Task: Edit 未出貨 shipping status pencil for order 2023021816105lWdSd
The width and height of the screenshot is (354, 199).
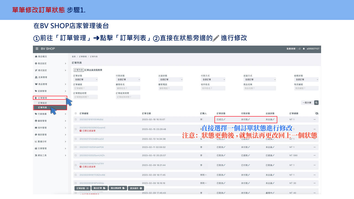Action: 274,119
